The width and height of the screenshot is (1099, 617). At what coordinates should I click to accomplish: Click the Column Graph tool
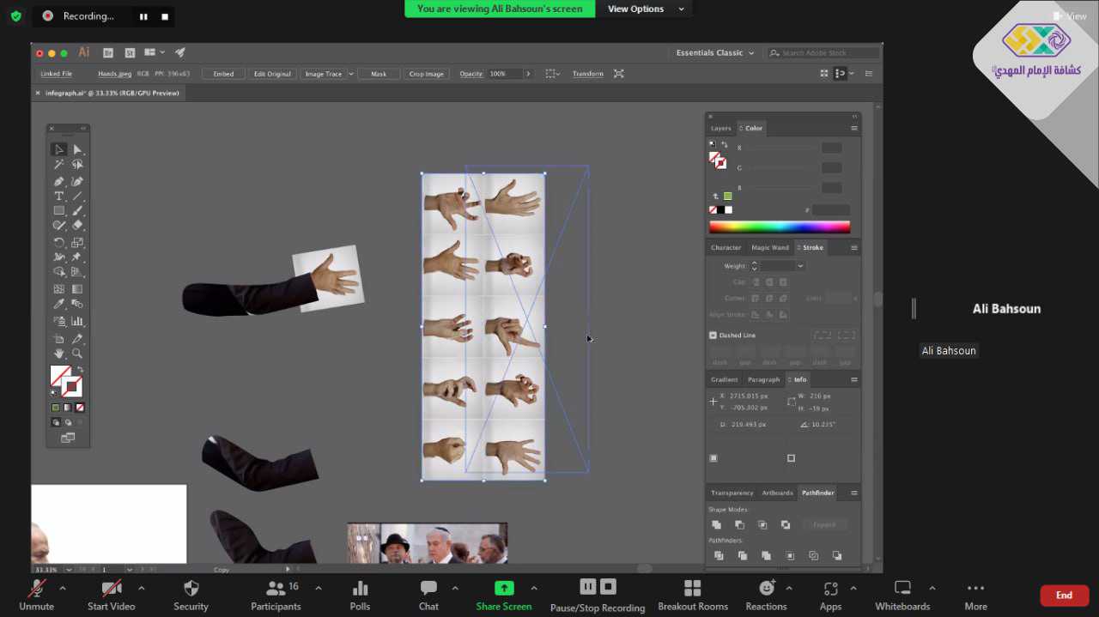(x=77, y=321)
